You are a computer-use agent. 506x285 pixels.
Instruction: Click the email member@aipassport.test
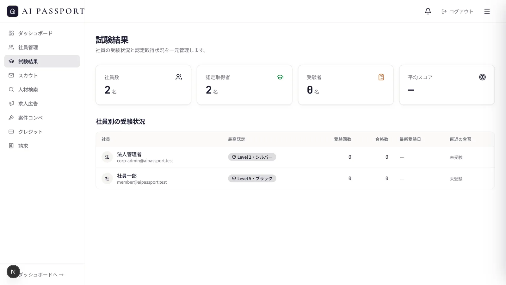click(142, 182)
